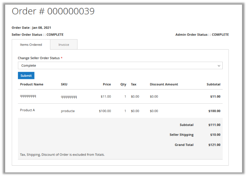Click the dropdown chevron arrow

pos(219,66)
